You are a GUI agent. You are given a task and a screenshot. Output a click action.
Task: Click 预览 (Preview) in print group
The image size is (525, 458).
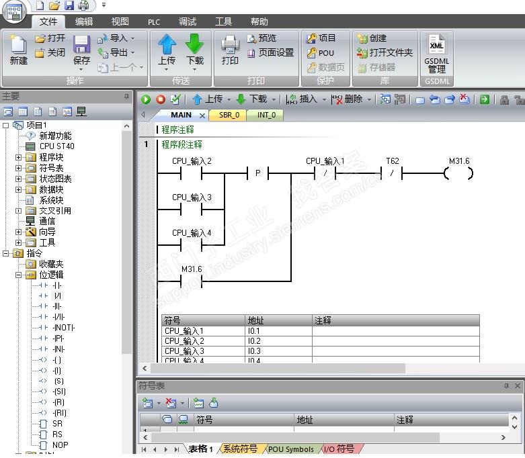click(261, 38)
